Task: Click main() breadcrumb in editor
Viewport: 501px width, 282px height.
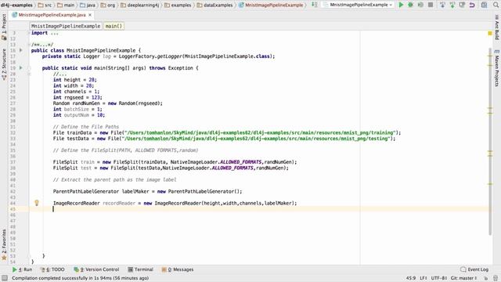Action: (x=114, y=26)
